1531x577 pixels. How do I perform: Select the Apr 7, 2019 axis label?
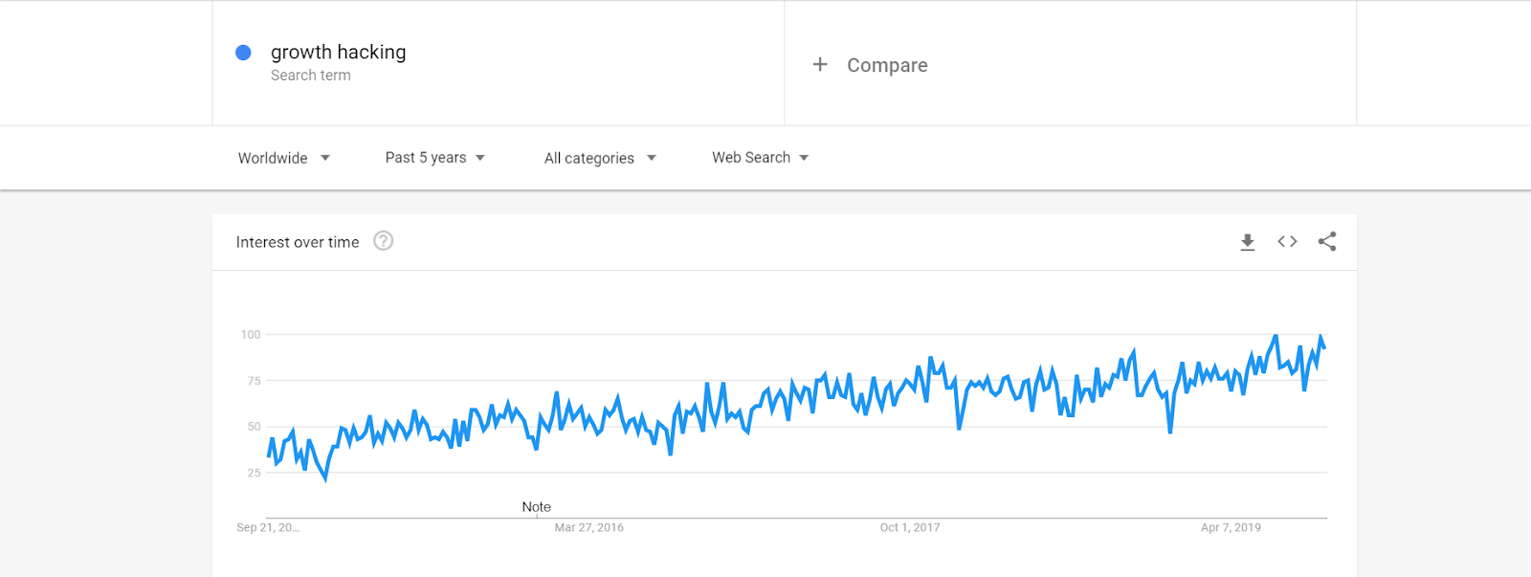pyautogui.click(x=1231, y=527)
